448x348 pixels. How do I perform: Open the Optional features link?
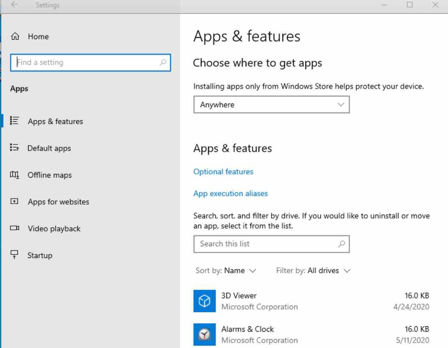coord(223,172)
